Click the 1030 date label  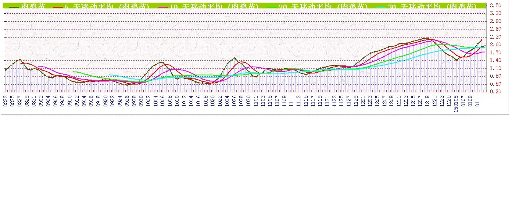pyautogui.click(x=248, y=101)
